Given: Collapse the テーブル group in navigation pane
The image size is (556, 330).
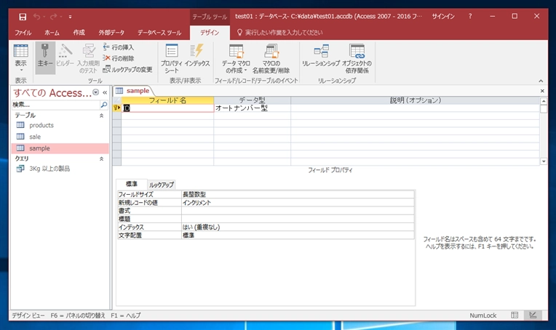Looking at the screenshot, I should [x=101, y=116].
